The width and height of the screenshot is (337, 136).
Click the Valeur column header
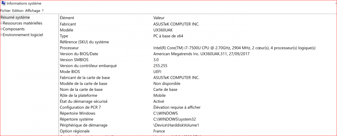tap(159, 18)
